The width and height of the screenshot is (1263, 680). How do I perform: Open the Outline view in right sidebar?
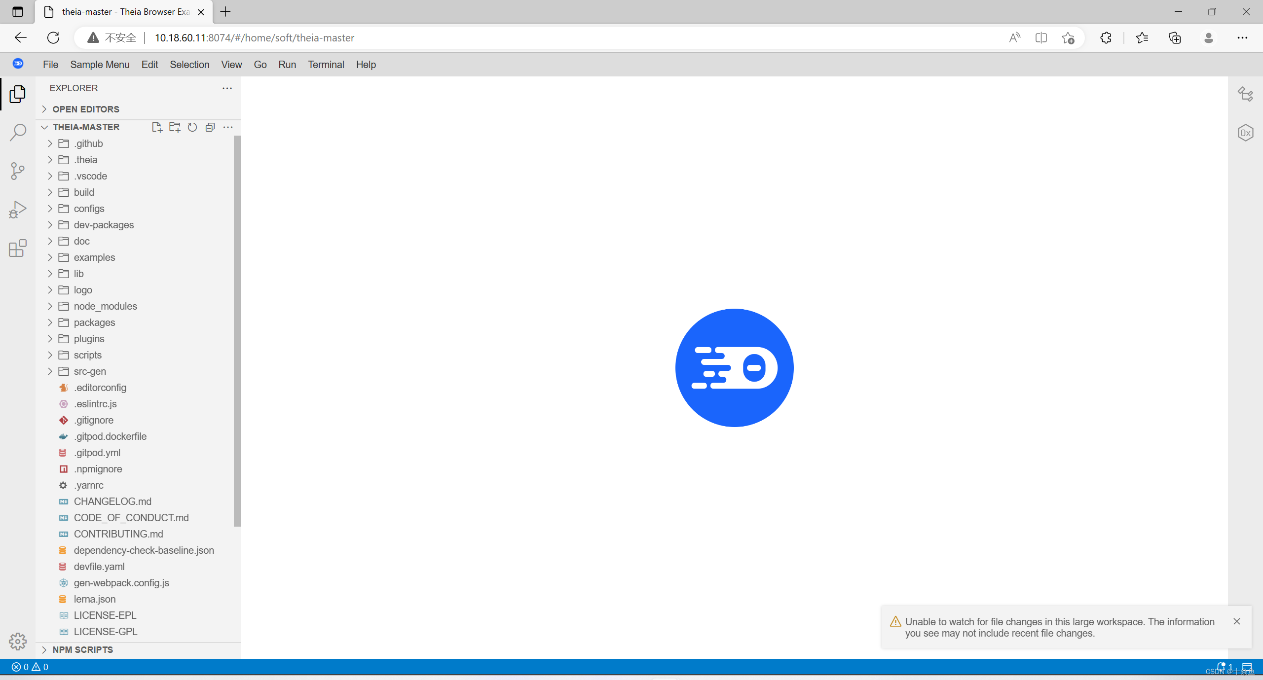pos(1245,94)
